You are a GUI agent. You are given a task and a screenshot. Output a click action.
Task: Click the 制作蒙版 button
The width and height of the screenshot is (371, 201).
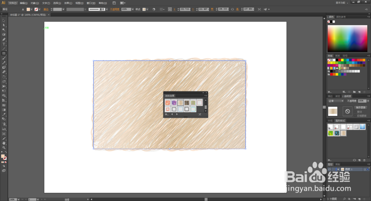click(x=361, y=108)
